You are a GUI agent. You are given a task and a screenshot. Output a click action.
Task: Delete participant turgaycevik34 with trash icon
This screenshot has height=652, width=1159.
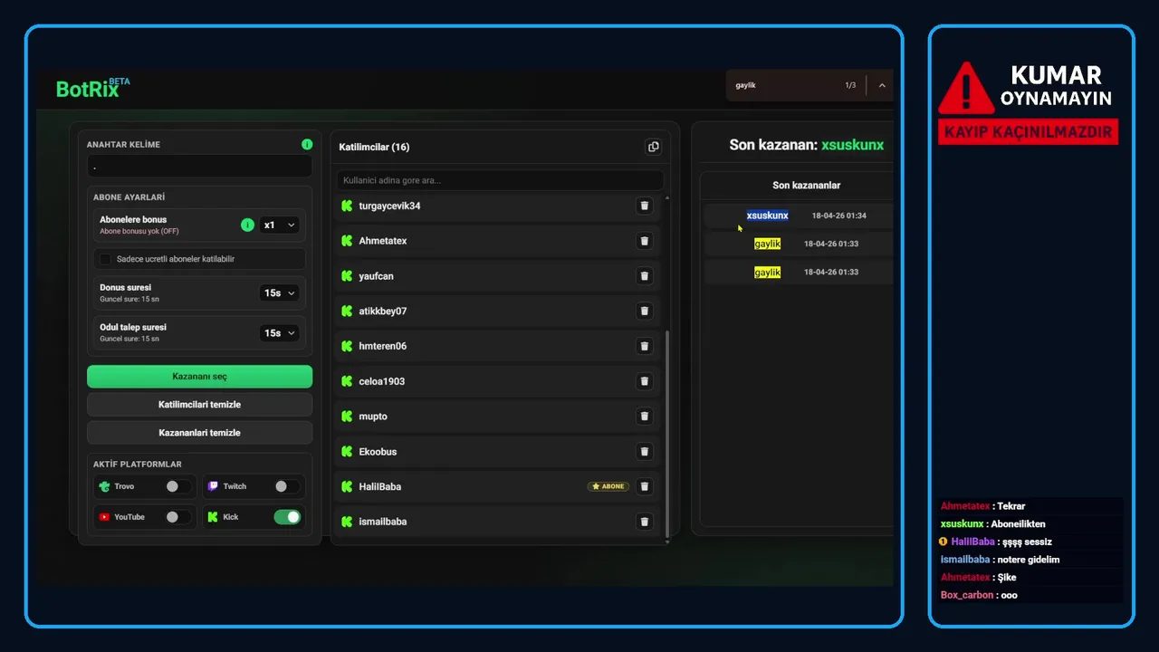point(644,206)
